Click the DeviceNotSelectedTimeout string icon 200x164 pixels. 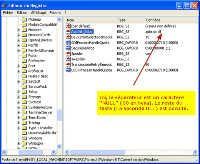[x=68, y=37]
